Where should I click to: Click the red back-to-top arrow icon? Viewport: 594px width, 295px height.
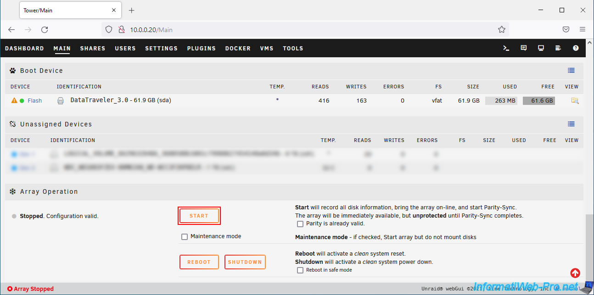575,273
